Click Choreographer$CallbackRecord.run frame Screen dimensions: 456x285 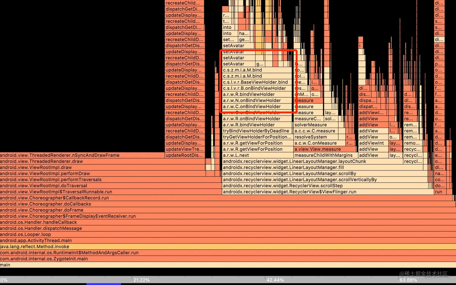coord(227,198)
